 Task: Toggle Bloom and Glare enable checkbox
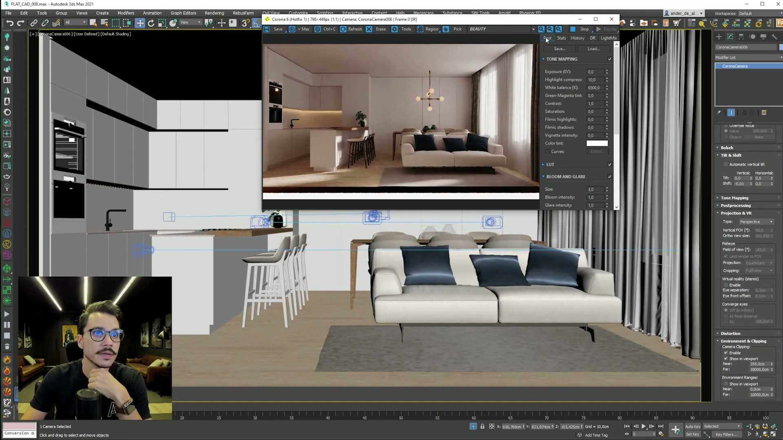(610, 177)
